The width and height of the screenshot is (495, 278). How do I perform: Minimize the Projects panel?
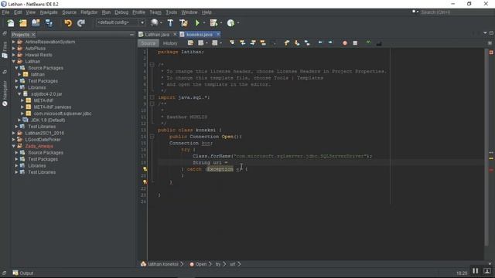point(132,34)
